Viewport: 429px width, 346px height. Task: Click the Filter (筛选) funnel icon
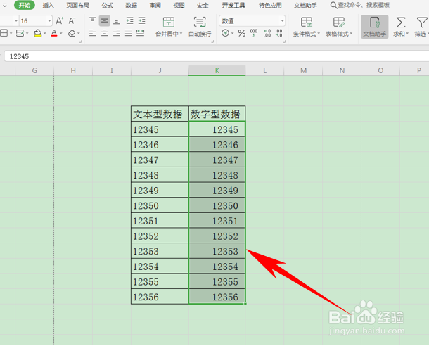point(421,23)
